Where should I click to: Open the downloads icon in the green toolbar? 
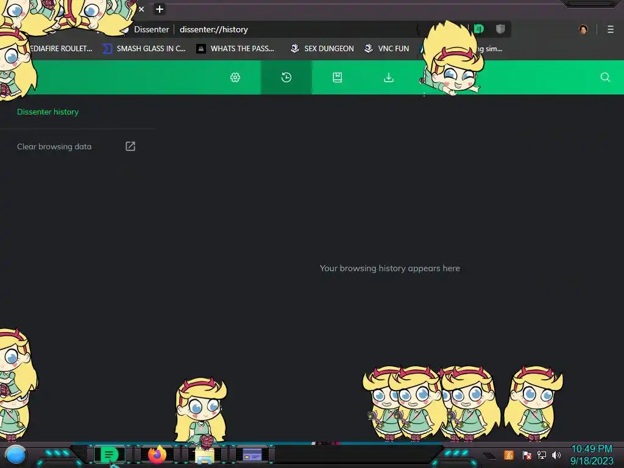tap(389, 77)
